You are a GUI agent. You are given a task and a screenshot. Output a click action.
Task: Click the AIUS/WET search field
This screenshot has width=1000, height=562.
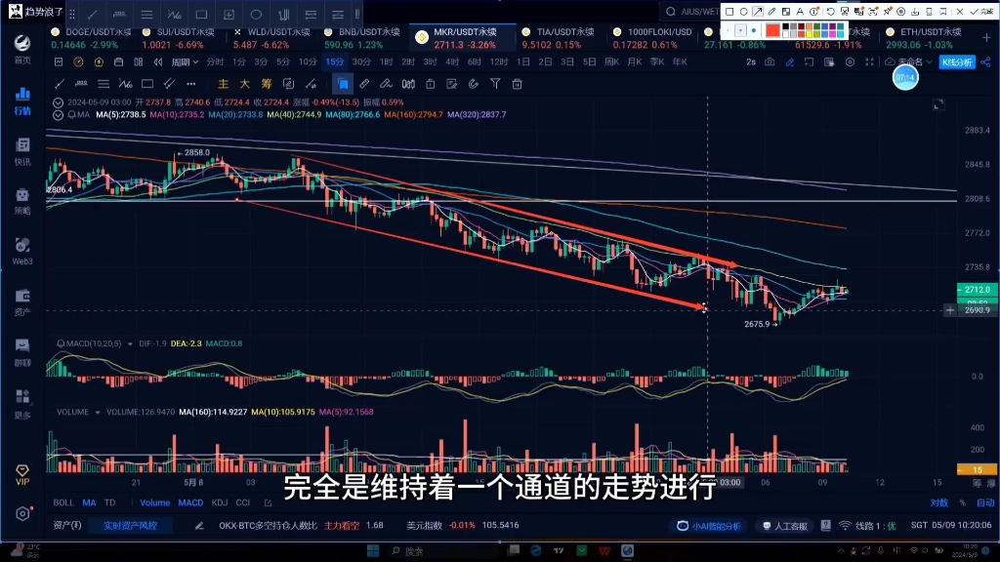(x=692, y=12)
